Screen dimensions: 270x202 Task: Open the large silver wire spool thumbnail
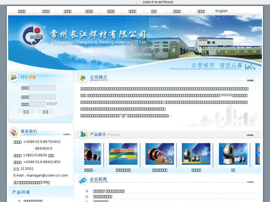tap(233, 154)
